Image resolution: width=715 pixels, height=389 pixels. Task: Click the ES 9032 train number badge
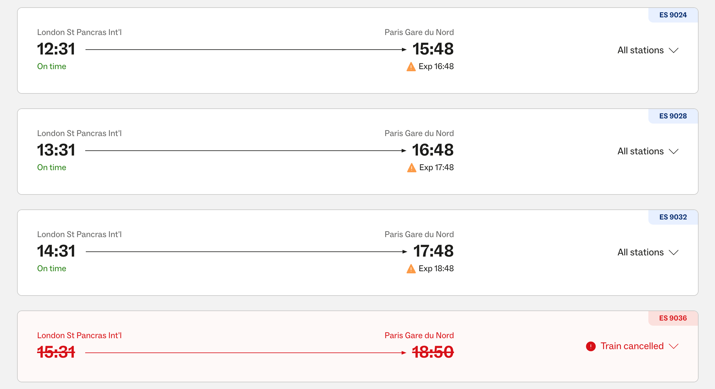click(673, 217)
